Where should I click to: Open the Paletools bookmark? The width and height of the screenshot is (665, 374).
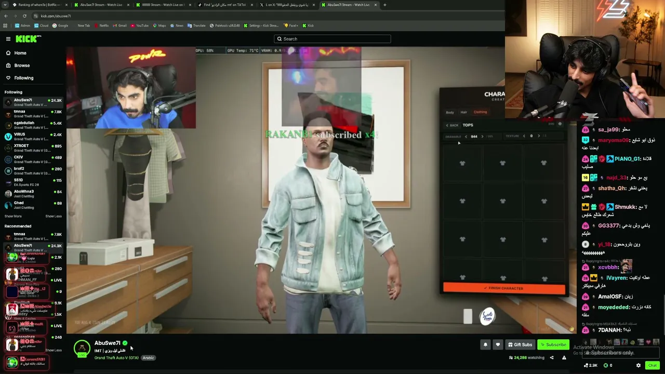pyautogui.click(x=224, y=25)
